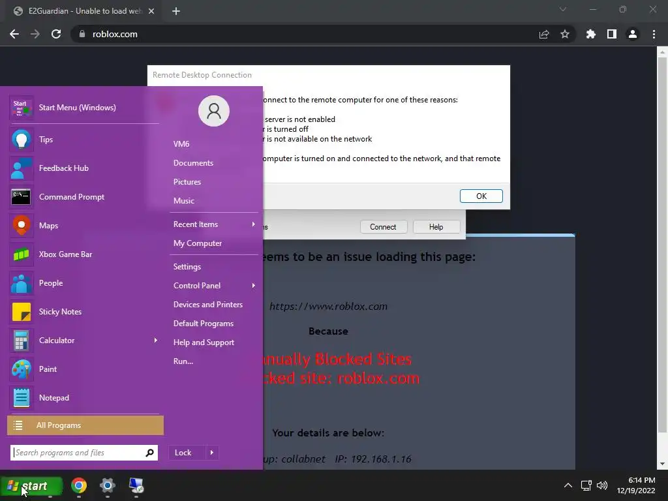Open Tips app icon in start menu

[22, 140]
